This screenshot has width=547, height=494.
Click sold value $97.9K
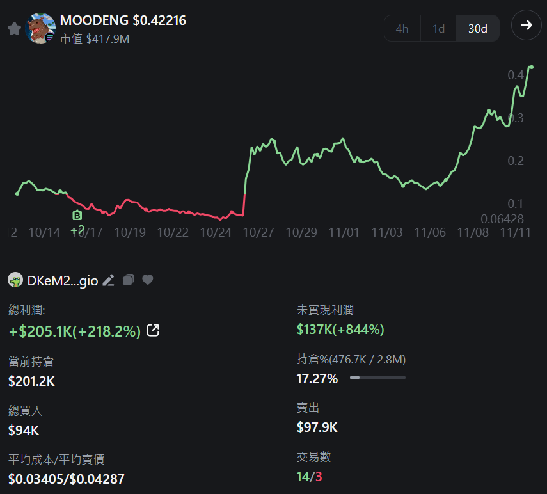pyautogui.click(x=317, y=427)
